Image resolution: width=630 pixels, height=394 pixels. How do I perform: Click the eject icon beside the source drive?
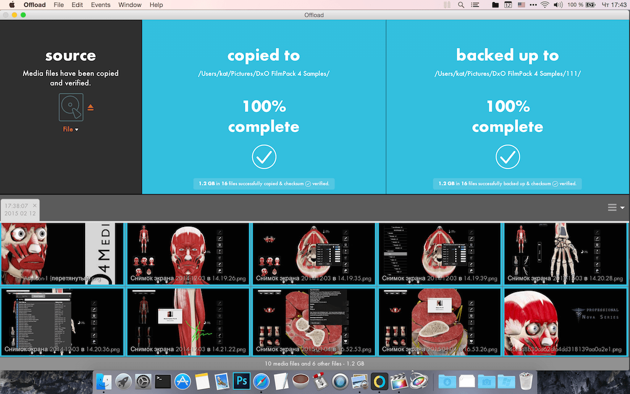(90, 108)
